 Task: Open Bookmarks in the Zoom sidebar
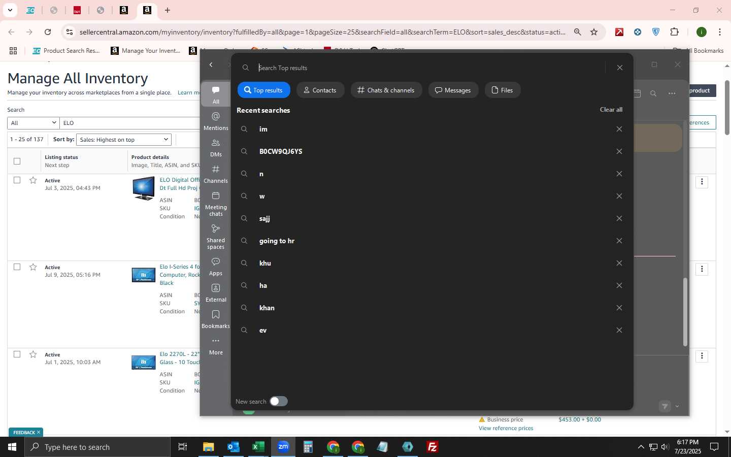click(216, 319)
